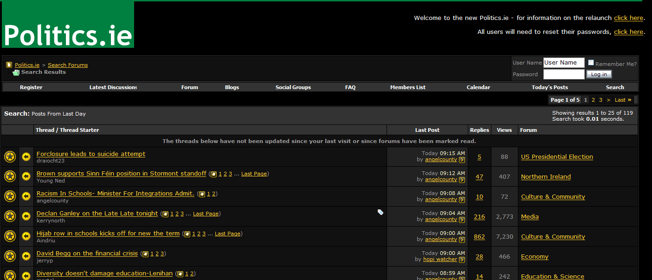Click the Password input field
652x280 pixels.
(564, 74)
